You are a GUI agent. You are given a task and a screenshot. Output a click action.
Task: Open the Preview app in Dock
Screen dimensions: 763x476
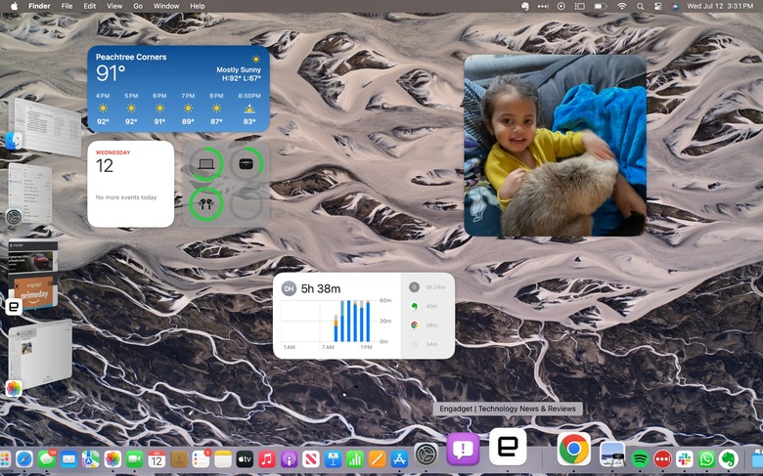click(x=612, y=454)
